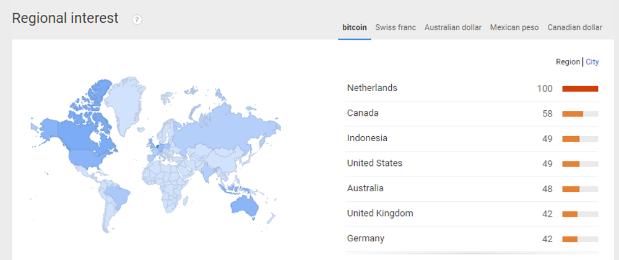This screenshot has height=260, width=619.
Task: Select Canada in the region list
Action: point(363,113)
